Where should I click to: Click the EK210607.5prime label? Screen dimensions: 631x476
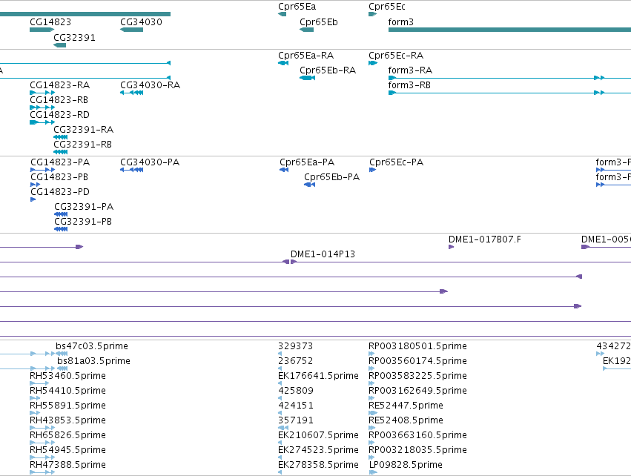[x=318, y=435]
